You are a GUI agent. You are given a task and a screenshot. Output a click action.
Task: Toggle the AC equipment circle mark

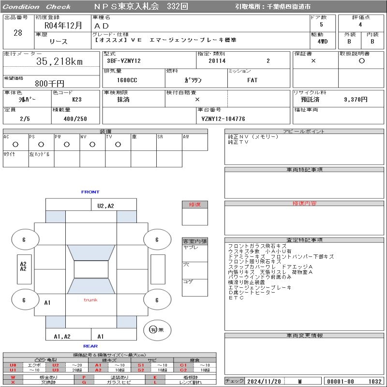pos(15,144)
